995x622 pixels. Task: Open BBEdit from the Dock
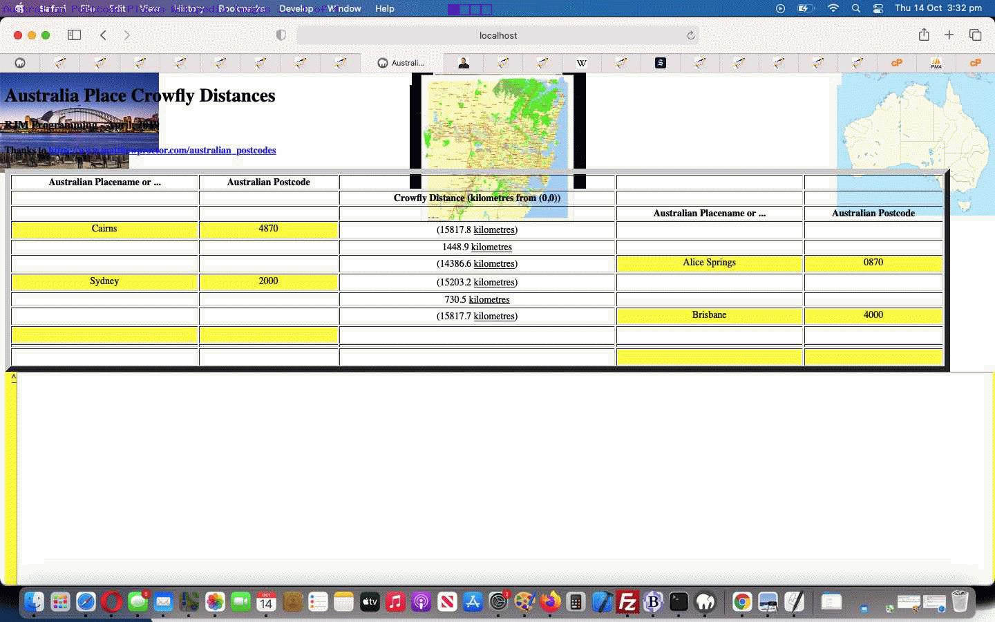(x=654, y=601)
